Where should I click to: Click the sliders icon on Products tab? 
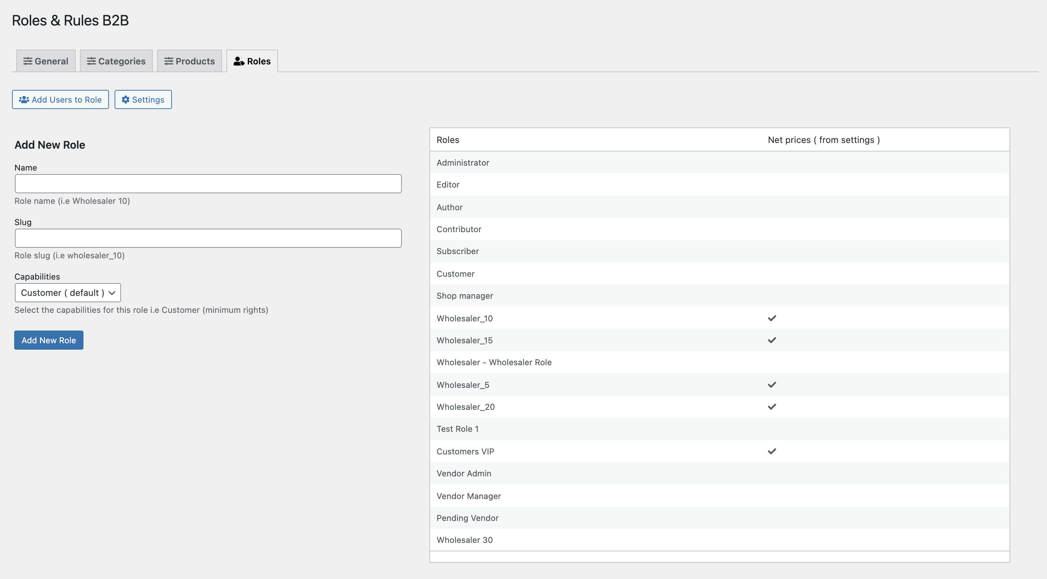coord(169,61)
